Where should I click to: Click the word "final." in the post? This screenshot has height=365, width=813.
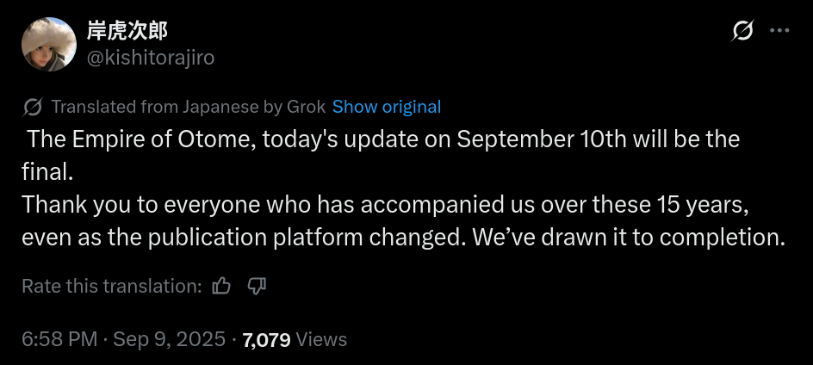(48, 171)
